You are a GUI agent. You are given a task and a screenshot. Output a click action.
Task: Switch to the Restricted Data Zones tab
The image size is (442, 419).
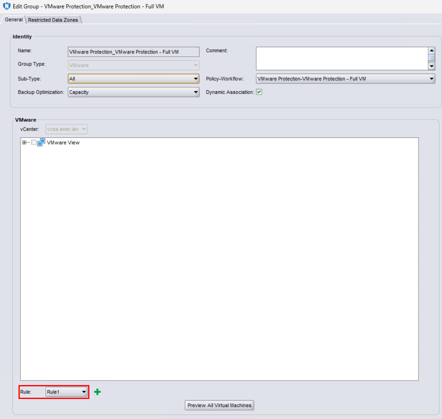pyautogui.click(x=53, y=19)
